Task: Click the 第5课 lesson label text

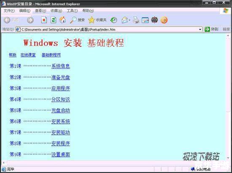Action: click(15, 110)
